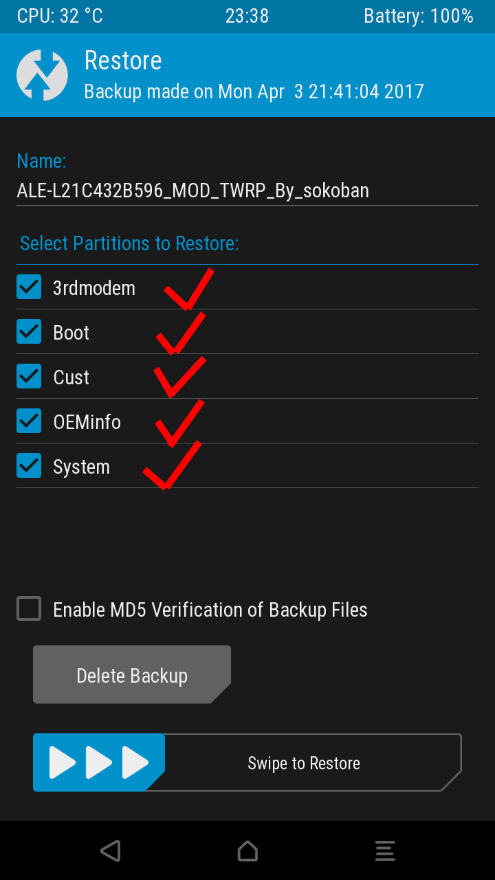The height and width of the screenshot is (880, 495).
Task: Untick the System partition checkbox
Action: pyautogui.click(x=29, y=466)
